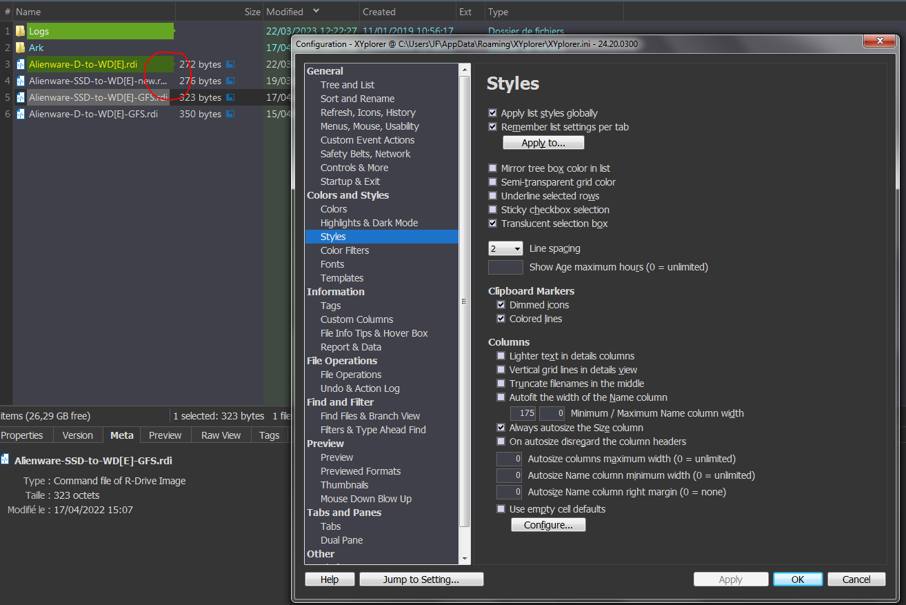Click the Autosize Name column minimum width field
This screenshot has width=906, height=605.
click(510, 475)
